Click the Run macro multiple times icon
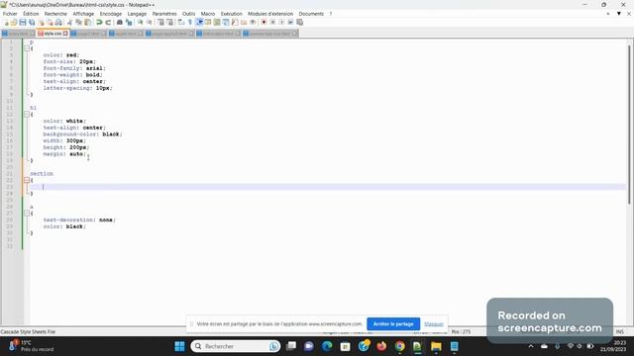Screen dimensions: 634x356 [290, 22]
